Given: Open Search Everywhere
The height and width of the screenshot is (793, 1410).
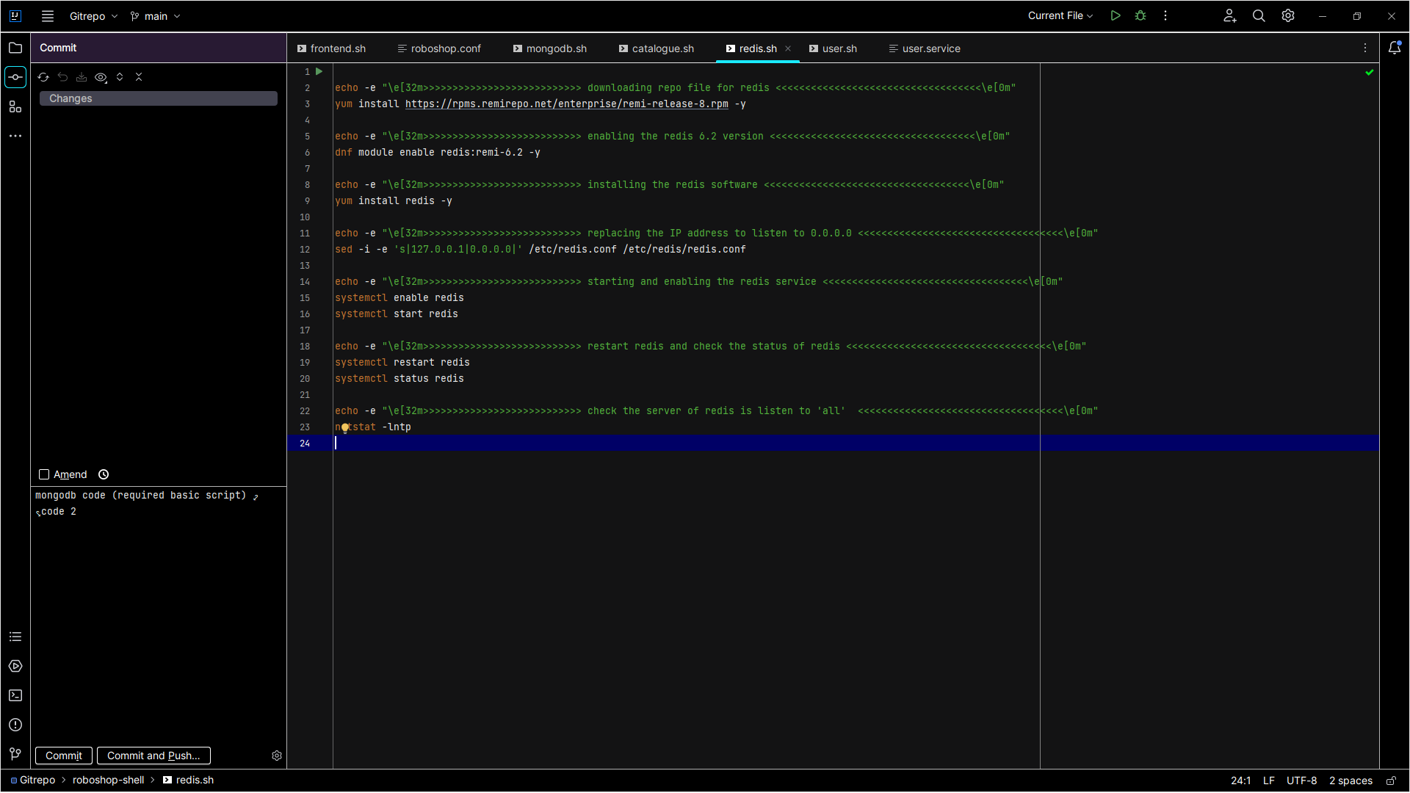Looking at the screenshot, I should pos(1259,15).
